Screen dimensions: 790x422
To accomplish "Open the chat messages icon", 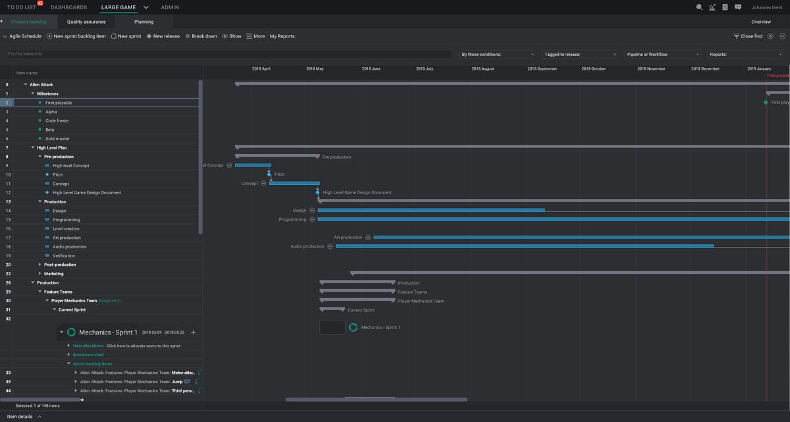I will (738, 7).
